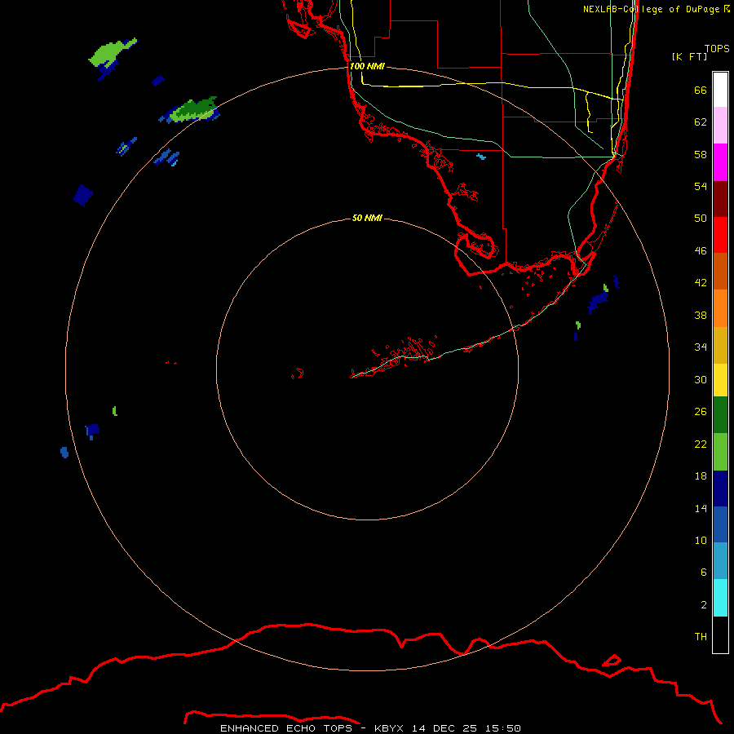The image size is (734, 734).
Task: Click the bright red legend swatch
Action: pos(720,235)
